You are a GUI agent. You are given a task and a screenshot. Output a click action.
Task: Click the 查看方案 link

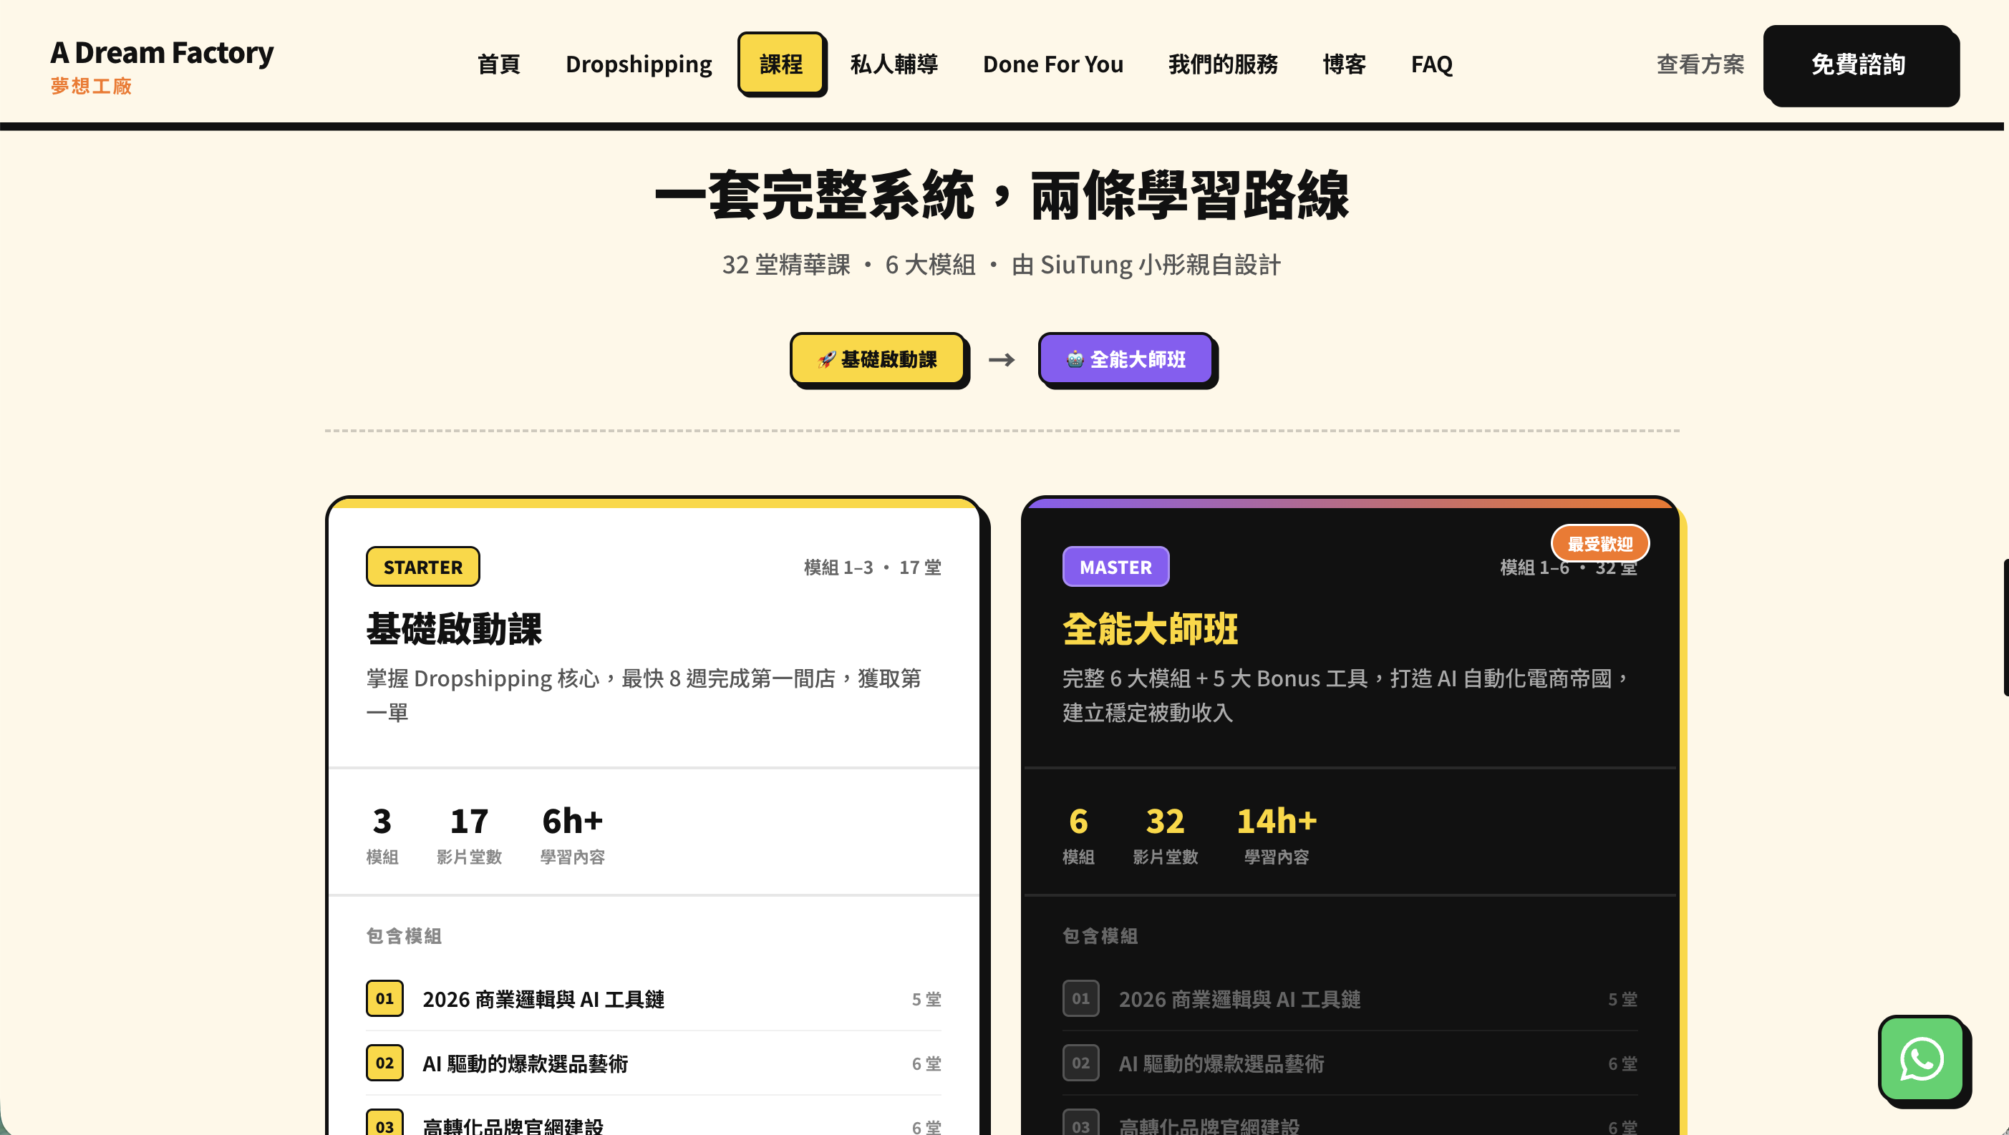click(1700, 64)
